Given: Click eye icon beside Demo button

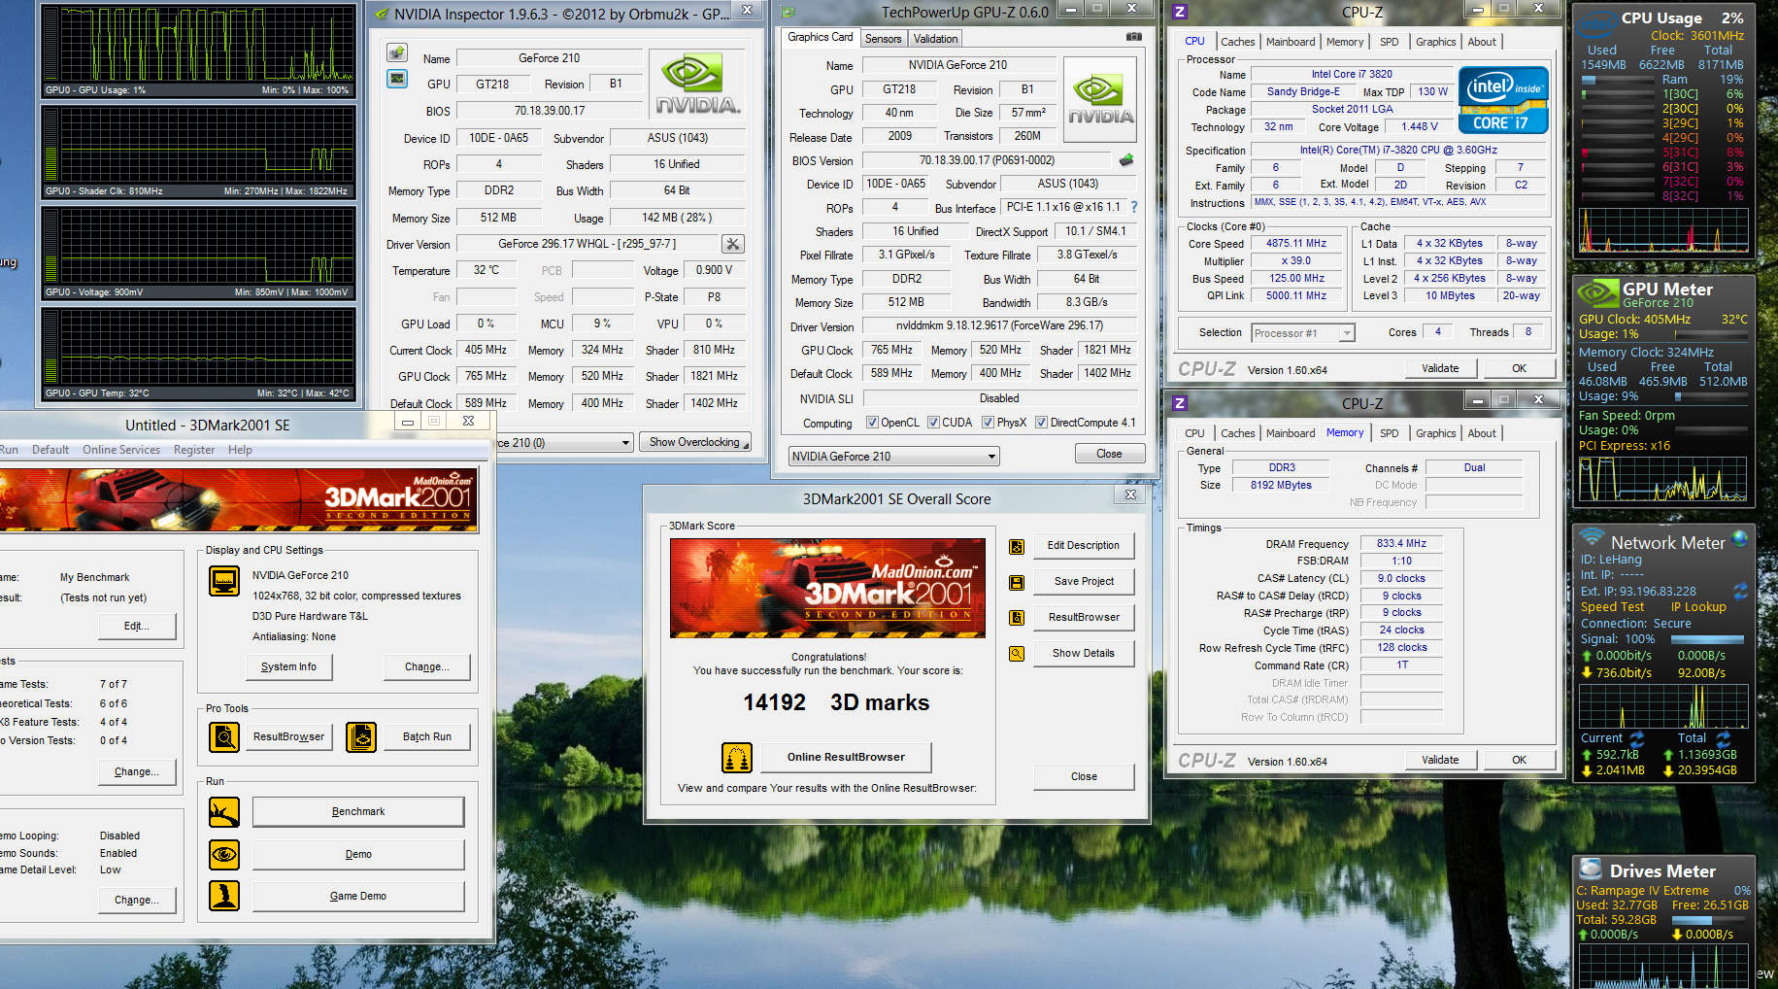Looking at the screenshot, I should click(224, 855).
